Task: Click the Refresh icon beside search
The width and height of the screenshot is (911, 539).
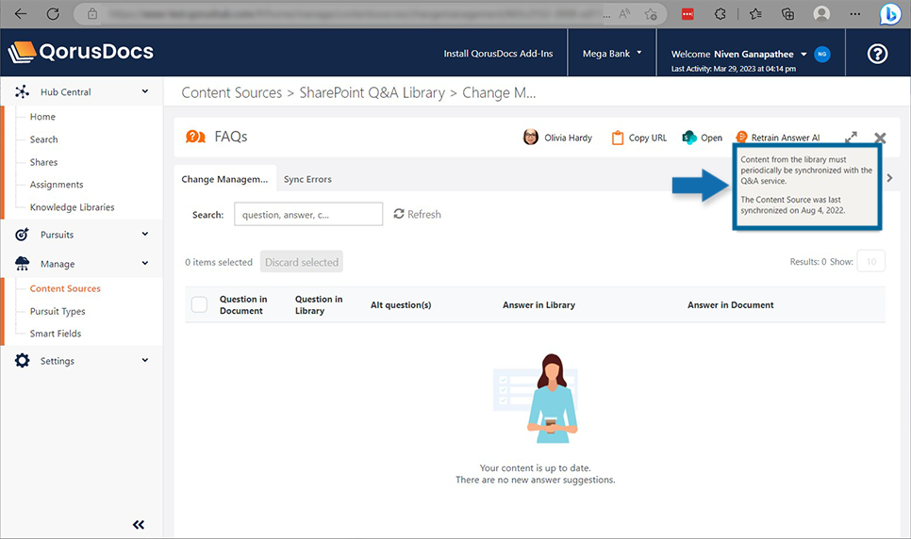Action: coord(399,214)
